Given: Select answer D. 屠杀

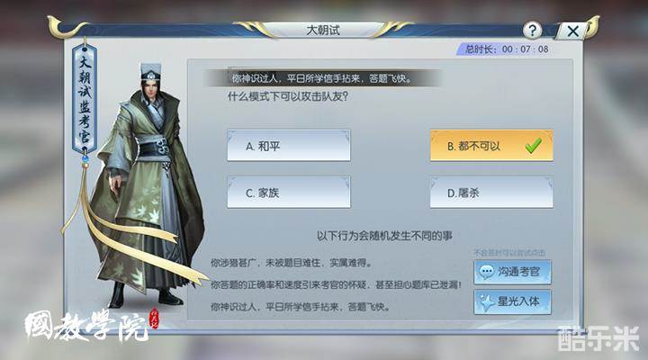Looking at the screenshot, I should [x=491, y=193].
